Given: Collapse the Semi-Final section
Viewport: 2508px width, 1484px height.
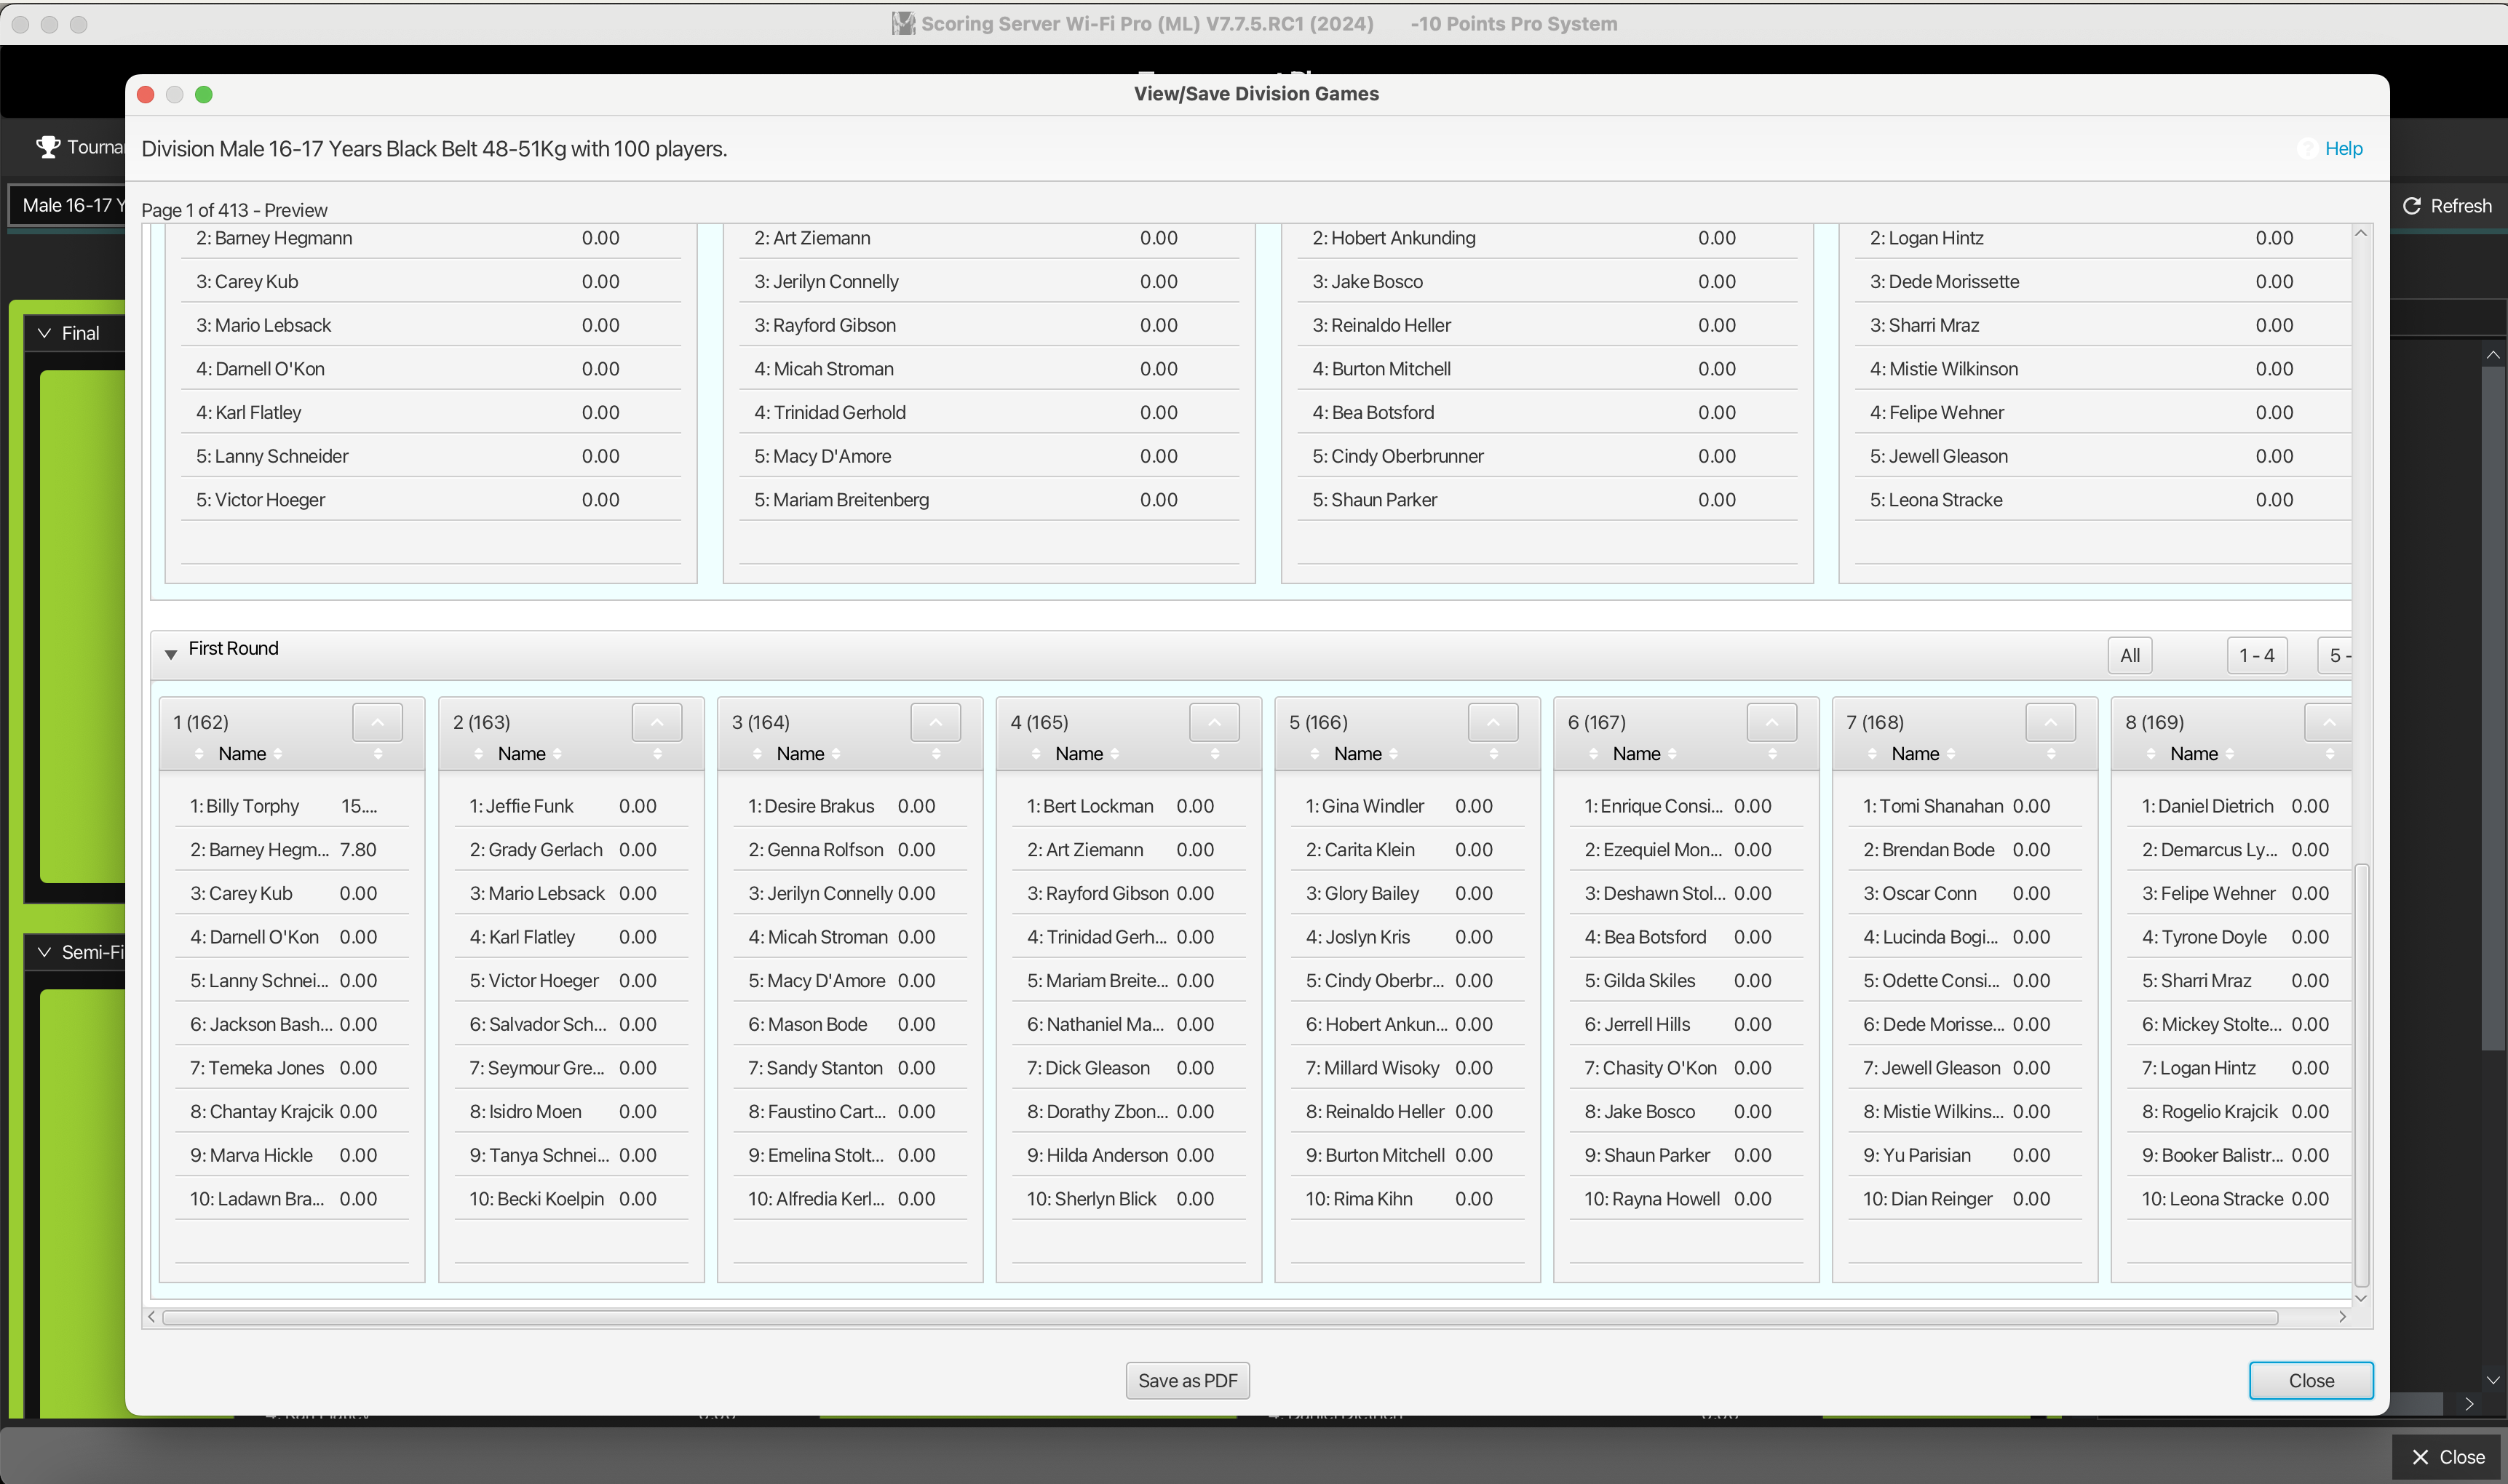Looking at the screenshot, I should coord(43,952).
